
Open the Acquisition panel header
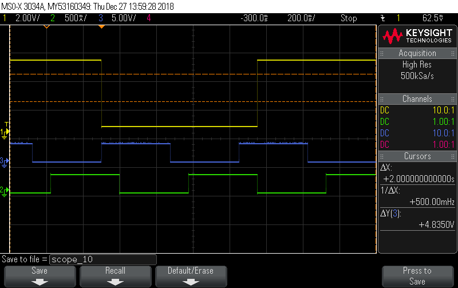(417, 53)
